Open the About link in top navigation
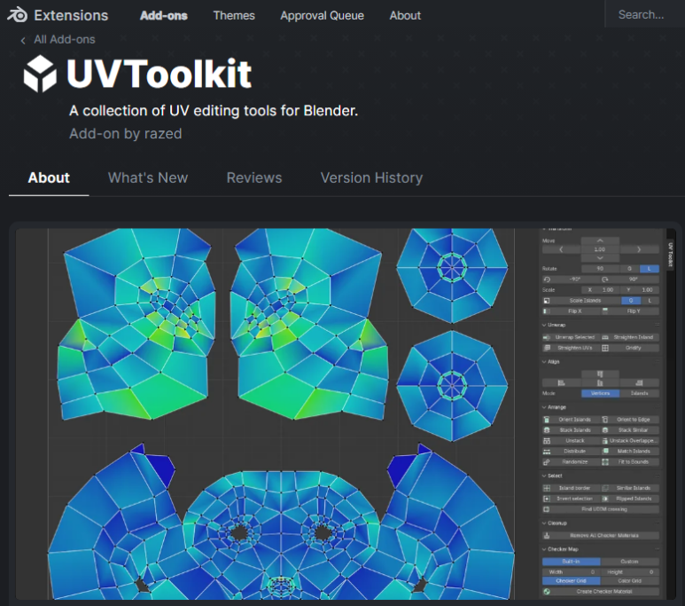This screenshot has width=685, height=606. pyautogui.click(x=405, y=15)
